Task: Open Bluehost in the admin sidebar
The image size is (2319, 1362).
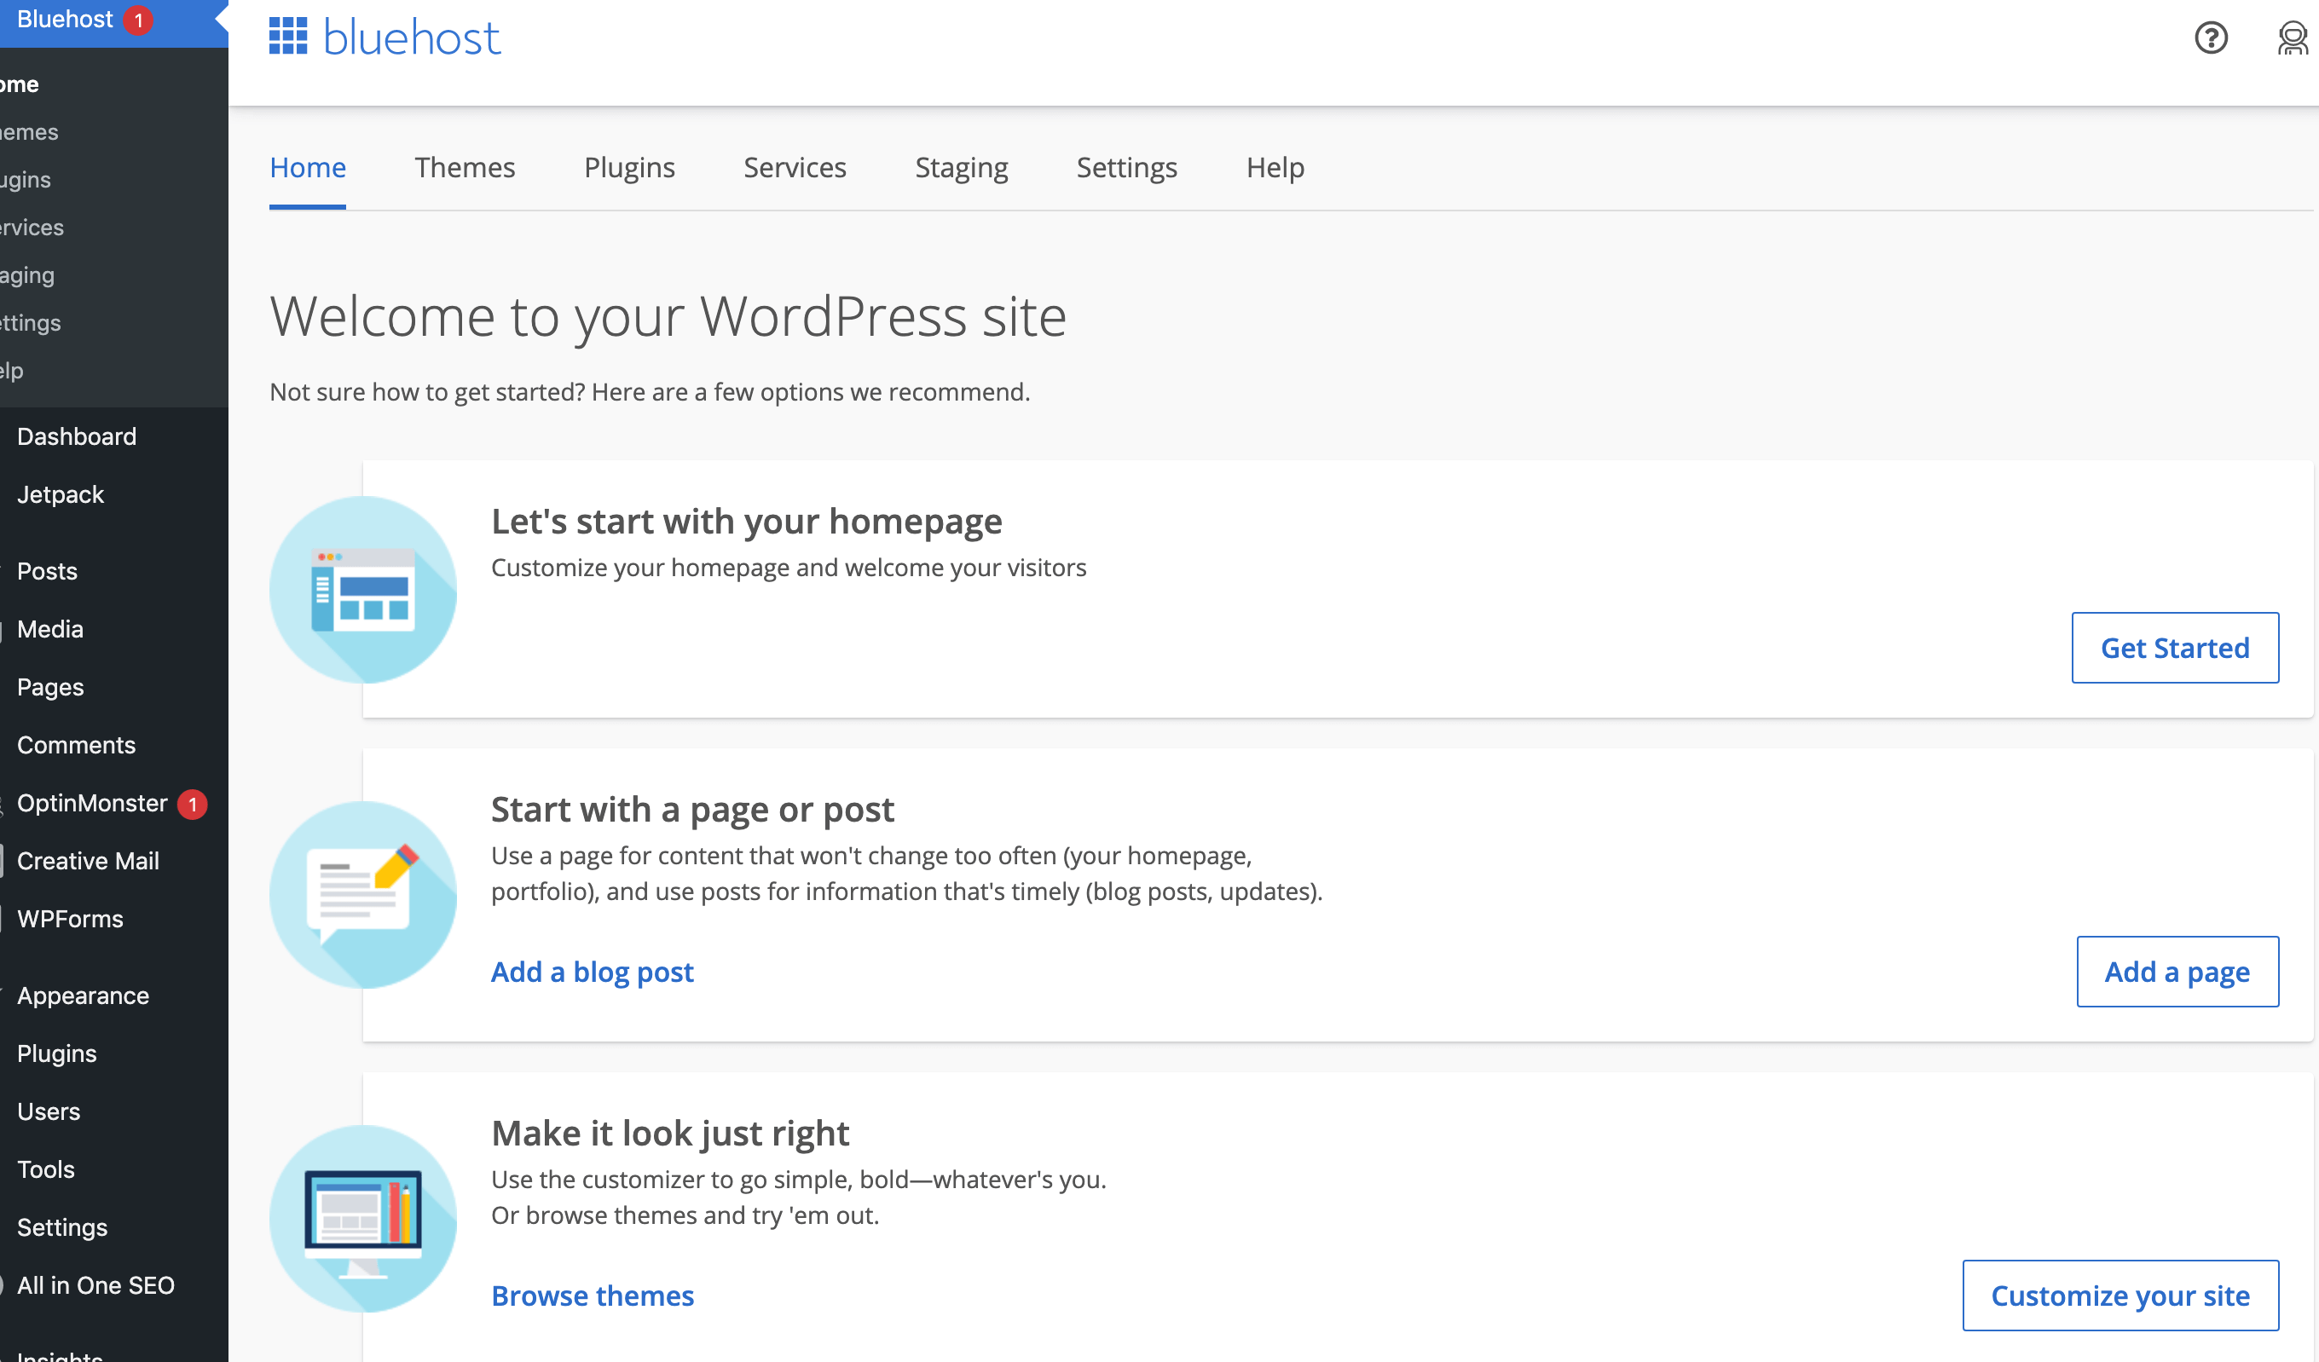Action: [x=66, y=20]
